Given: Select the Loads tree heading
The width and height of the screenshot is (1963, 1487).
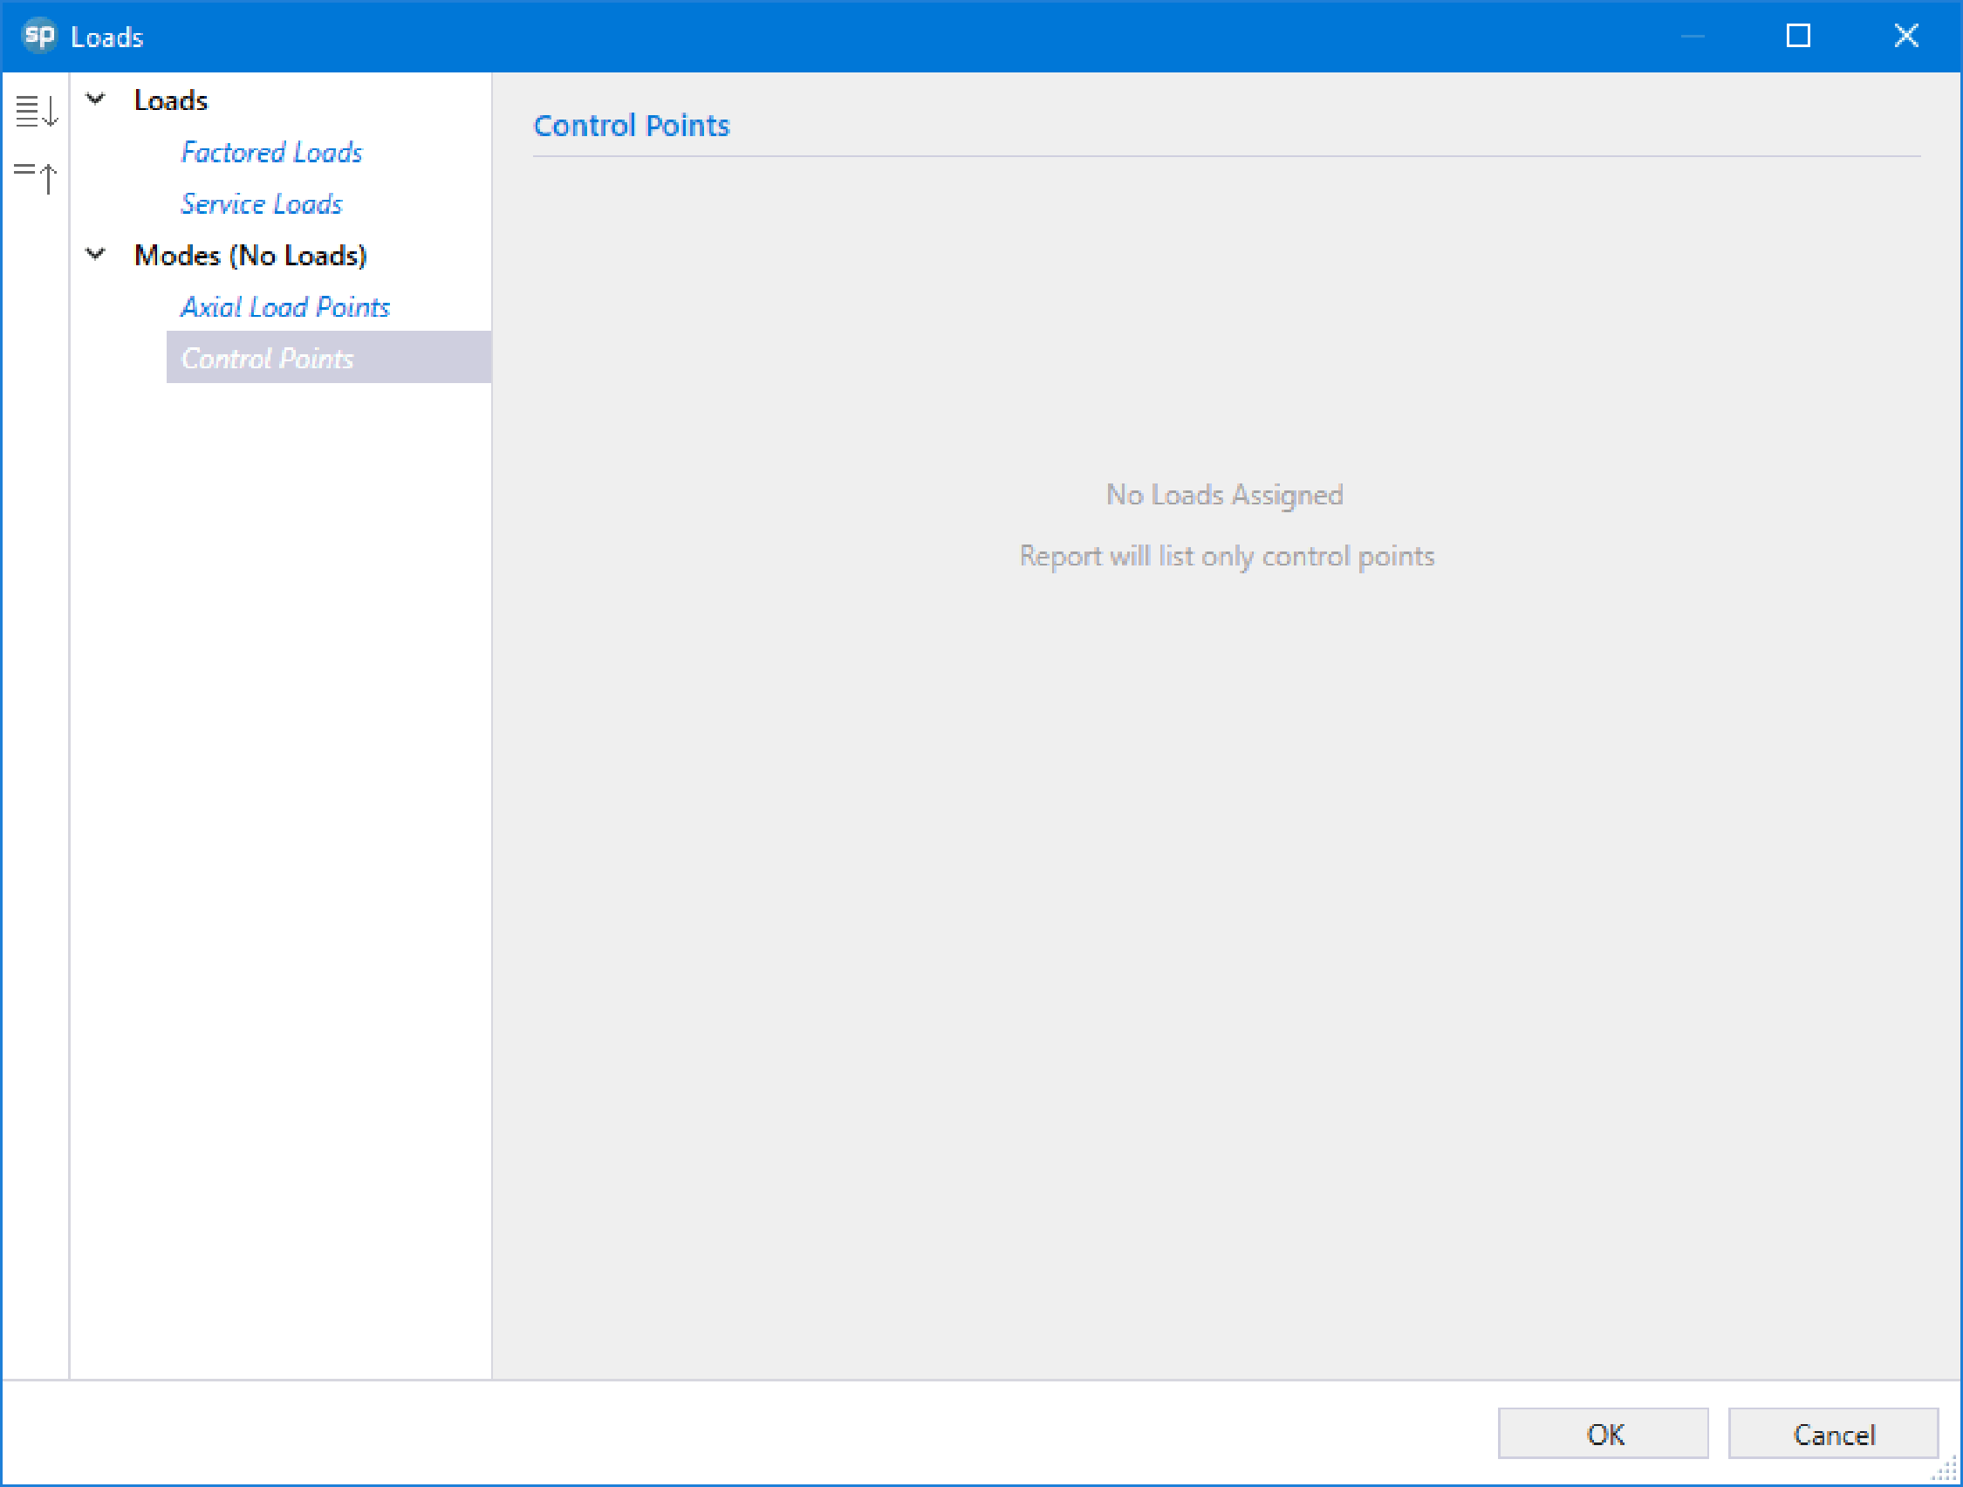Looking at the screenshot, I should (x=170, y=100).
